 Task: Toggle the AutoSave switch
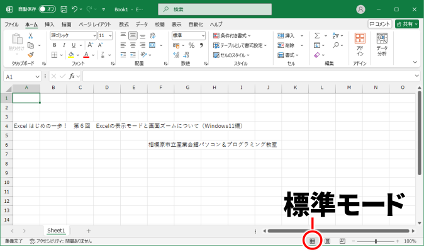point(47,9)
